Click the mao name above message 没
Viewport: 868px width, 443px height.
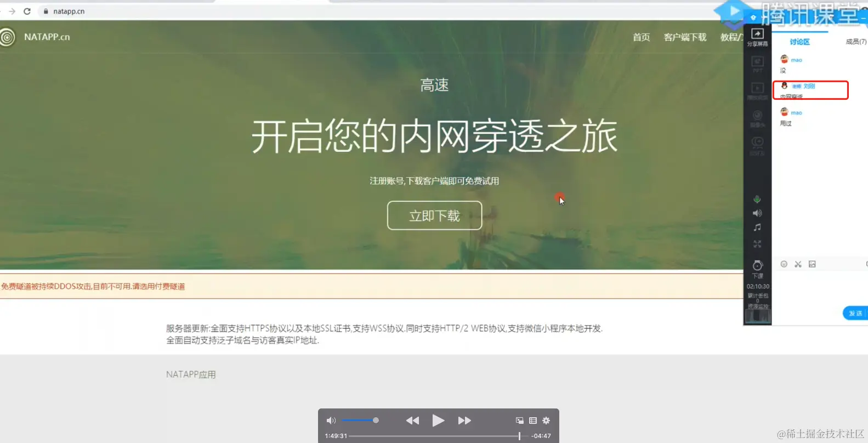click(x=796, y=60)
